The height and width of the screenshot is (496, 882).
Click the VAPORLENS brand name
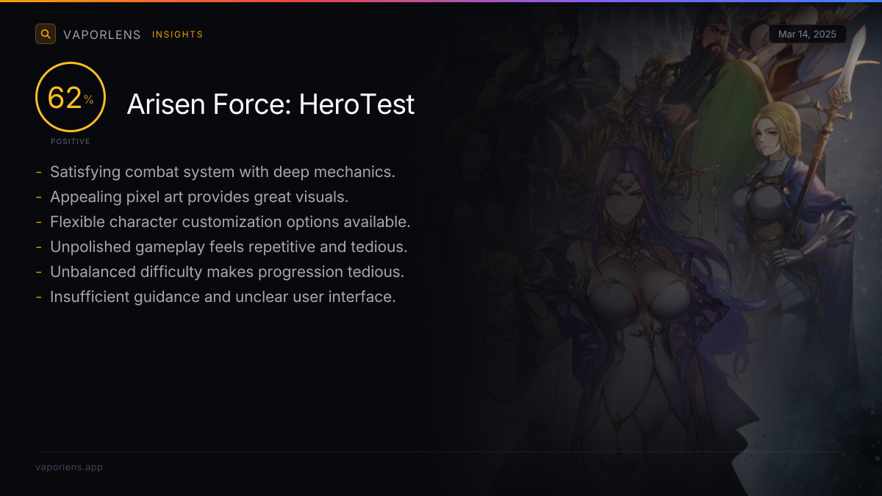coord(102,35)
